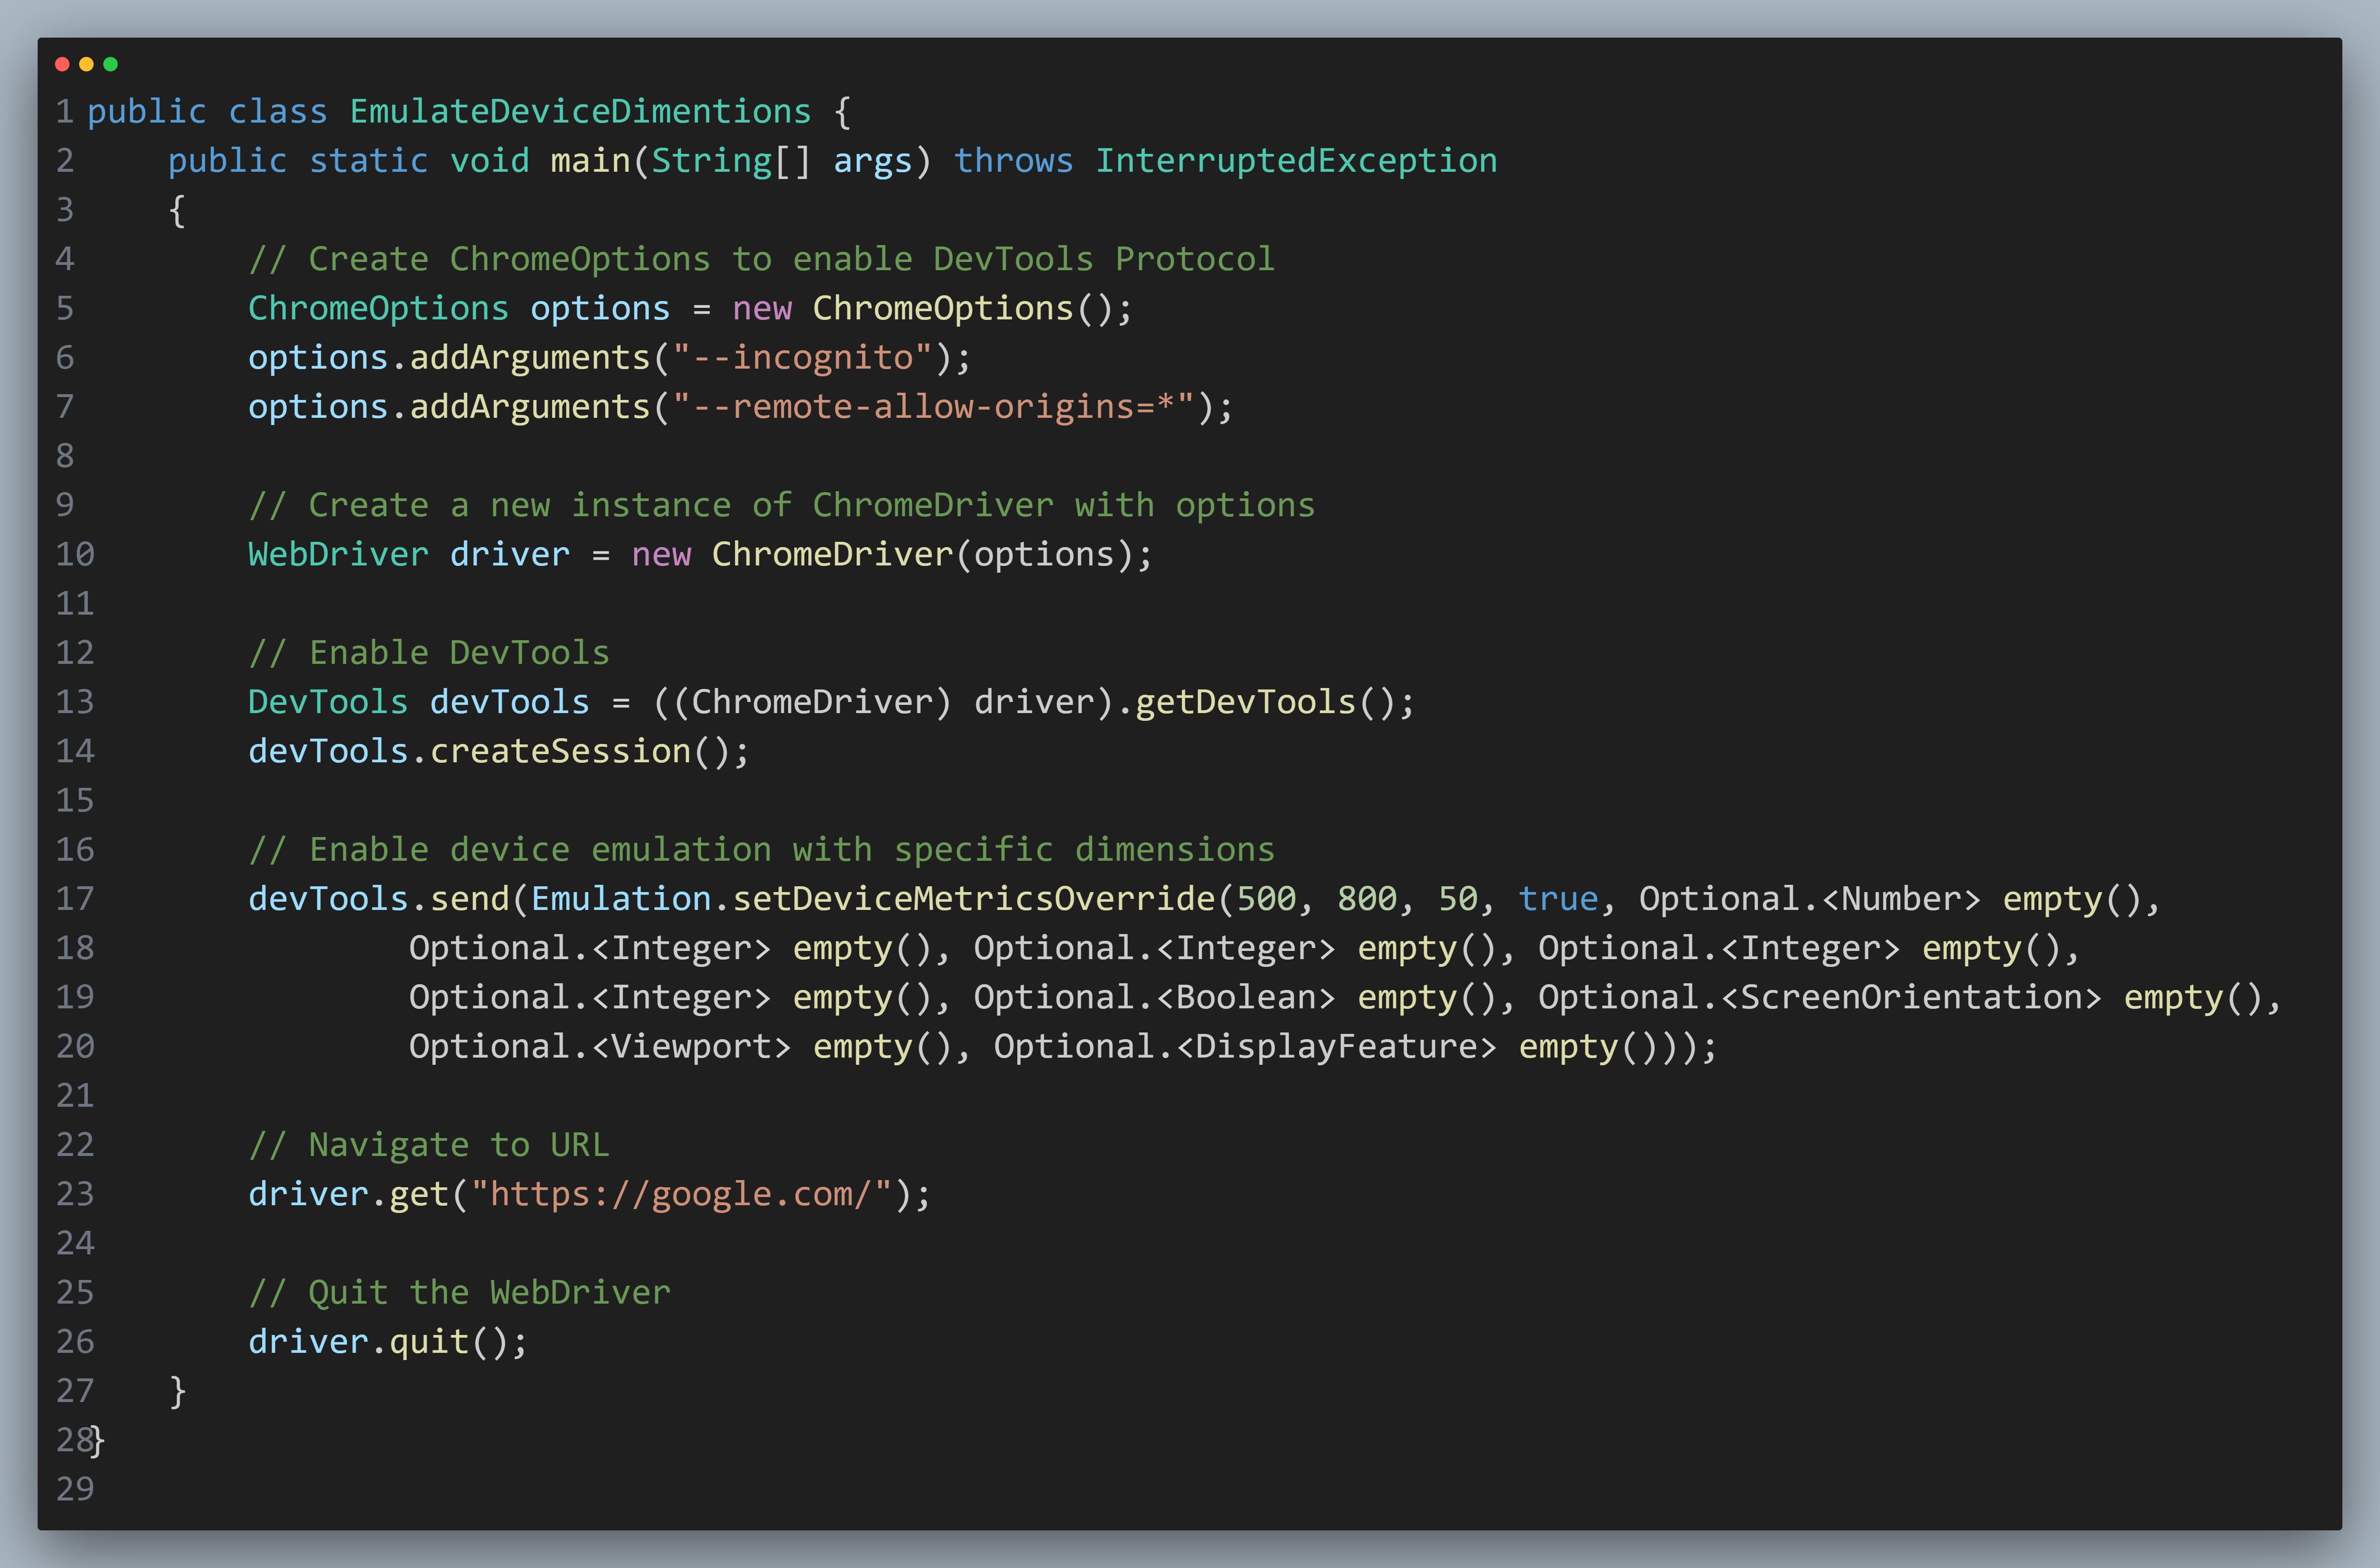Viewport: 2380px width, 1568px height.
Task: Click the green traffic light button
Action: [112, 64]
